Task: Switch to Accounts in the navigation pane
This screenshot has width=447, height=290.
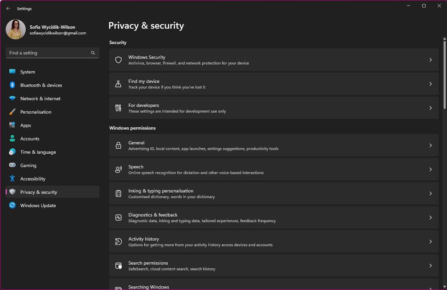Action: click(x=29, y=139)
